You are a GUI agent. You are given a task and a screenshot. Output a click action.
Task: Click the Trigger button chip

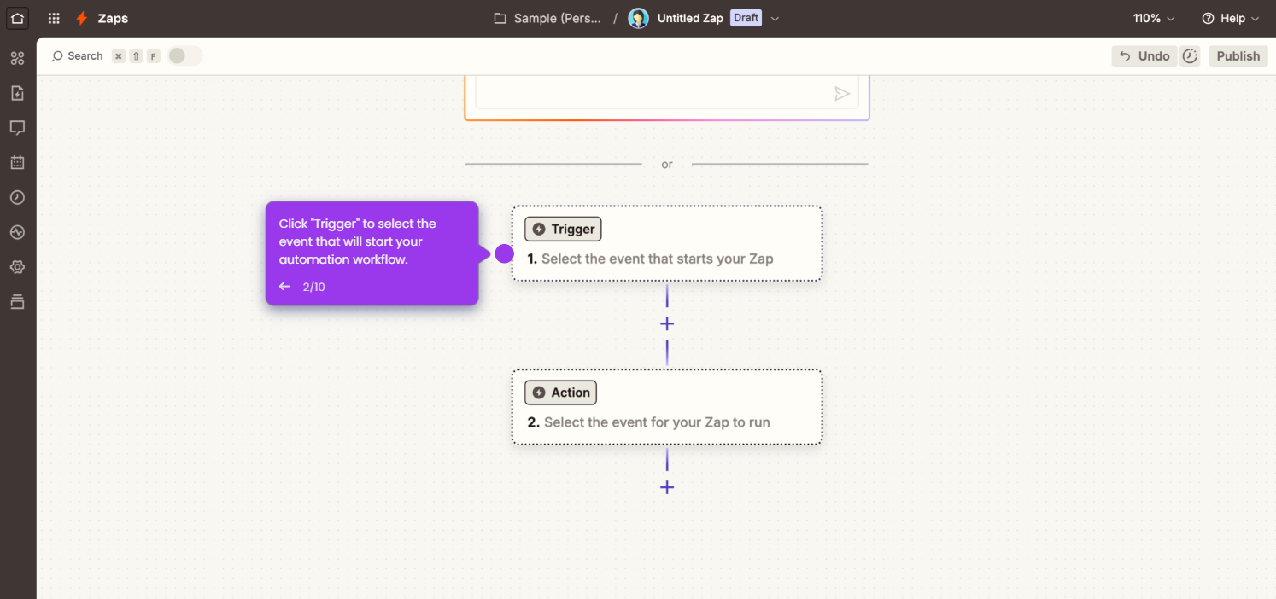[563, 229]
